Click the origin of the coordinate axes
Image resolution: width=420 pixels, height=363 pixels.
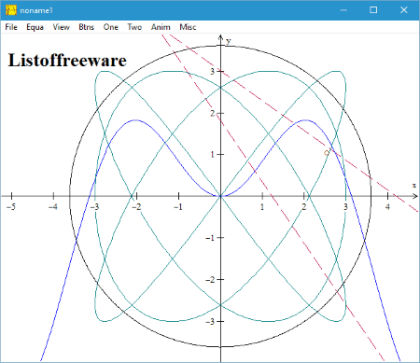pos(220,196)
